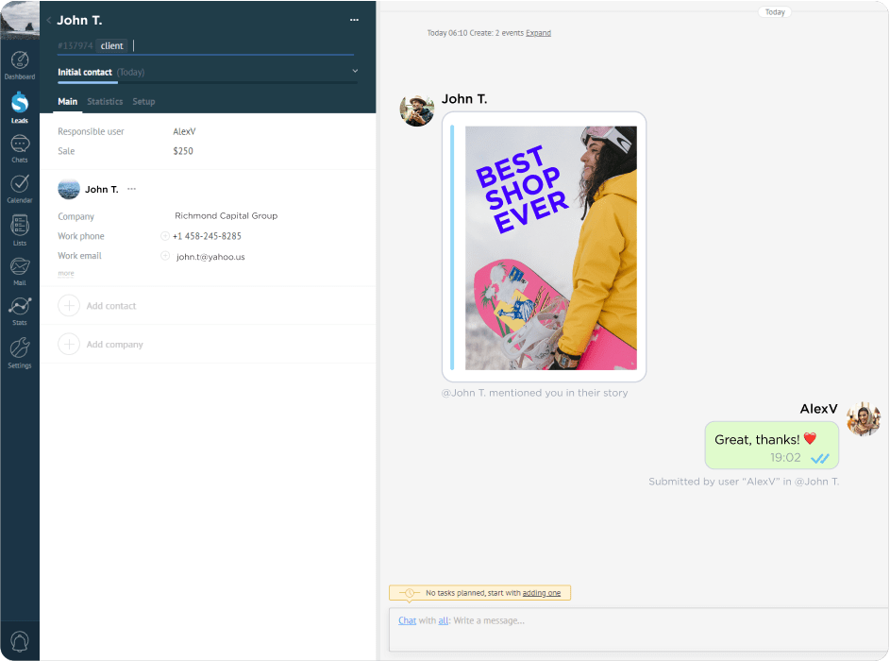Open Chats in the sidebar
Screen dimensions: 890x661
(19, 146)
